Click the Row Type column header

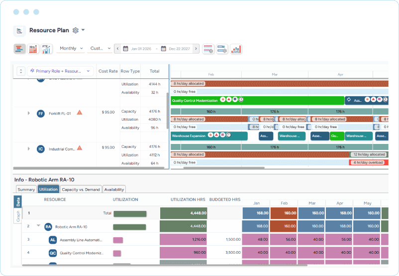[130, 71]
